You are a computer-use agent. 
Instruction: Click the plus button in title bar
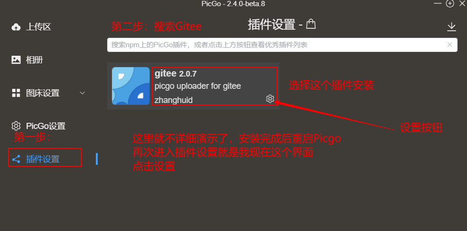tap(450, 4)
